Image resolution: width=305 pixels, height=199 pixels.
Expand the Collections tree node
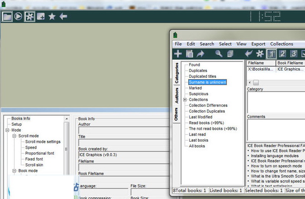click(x=185, y=99)
